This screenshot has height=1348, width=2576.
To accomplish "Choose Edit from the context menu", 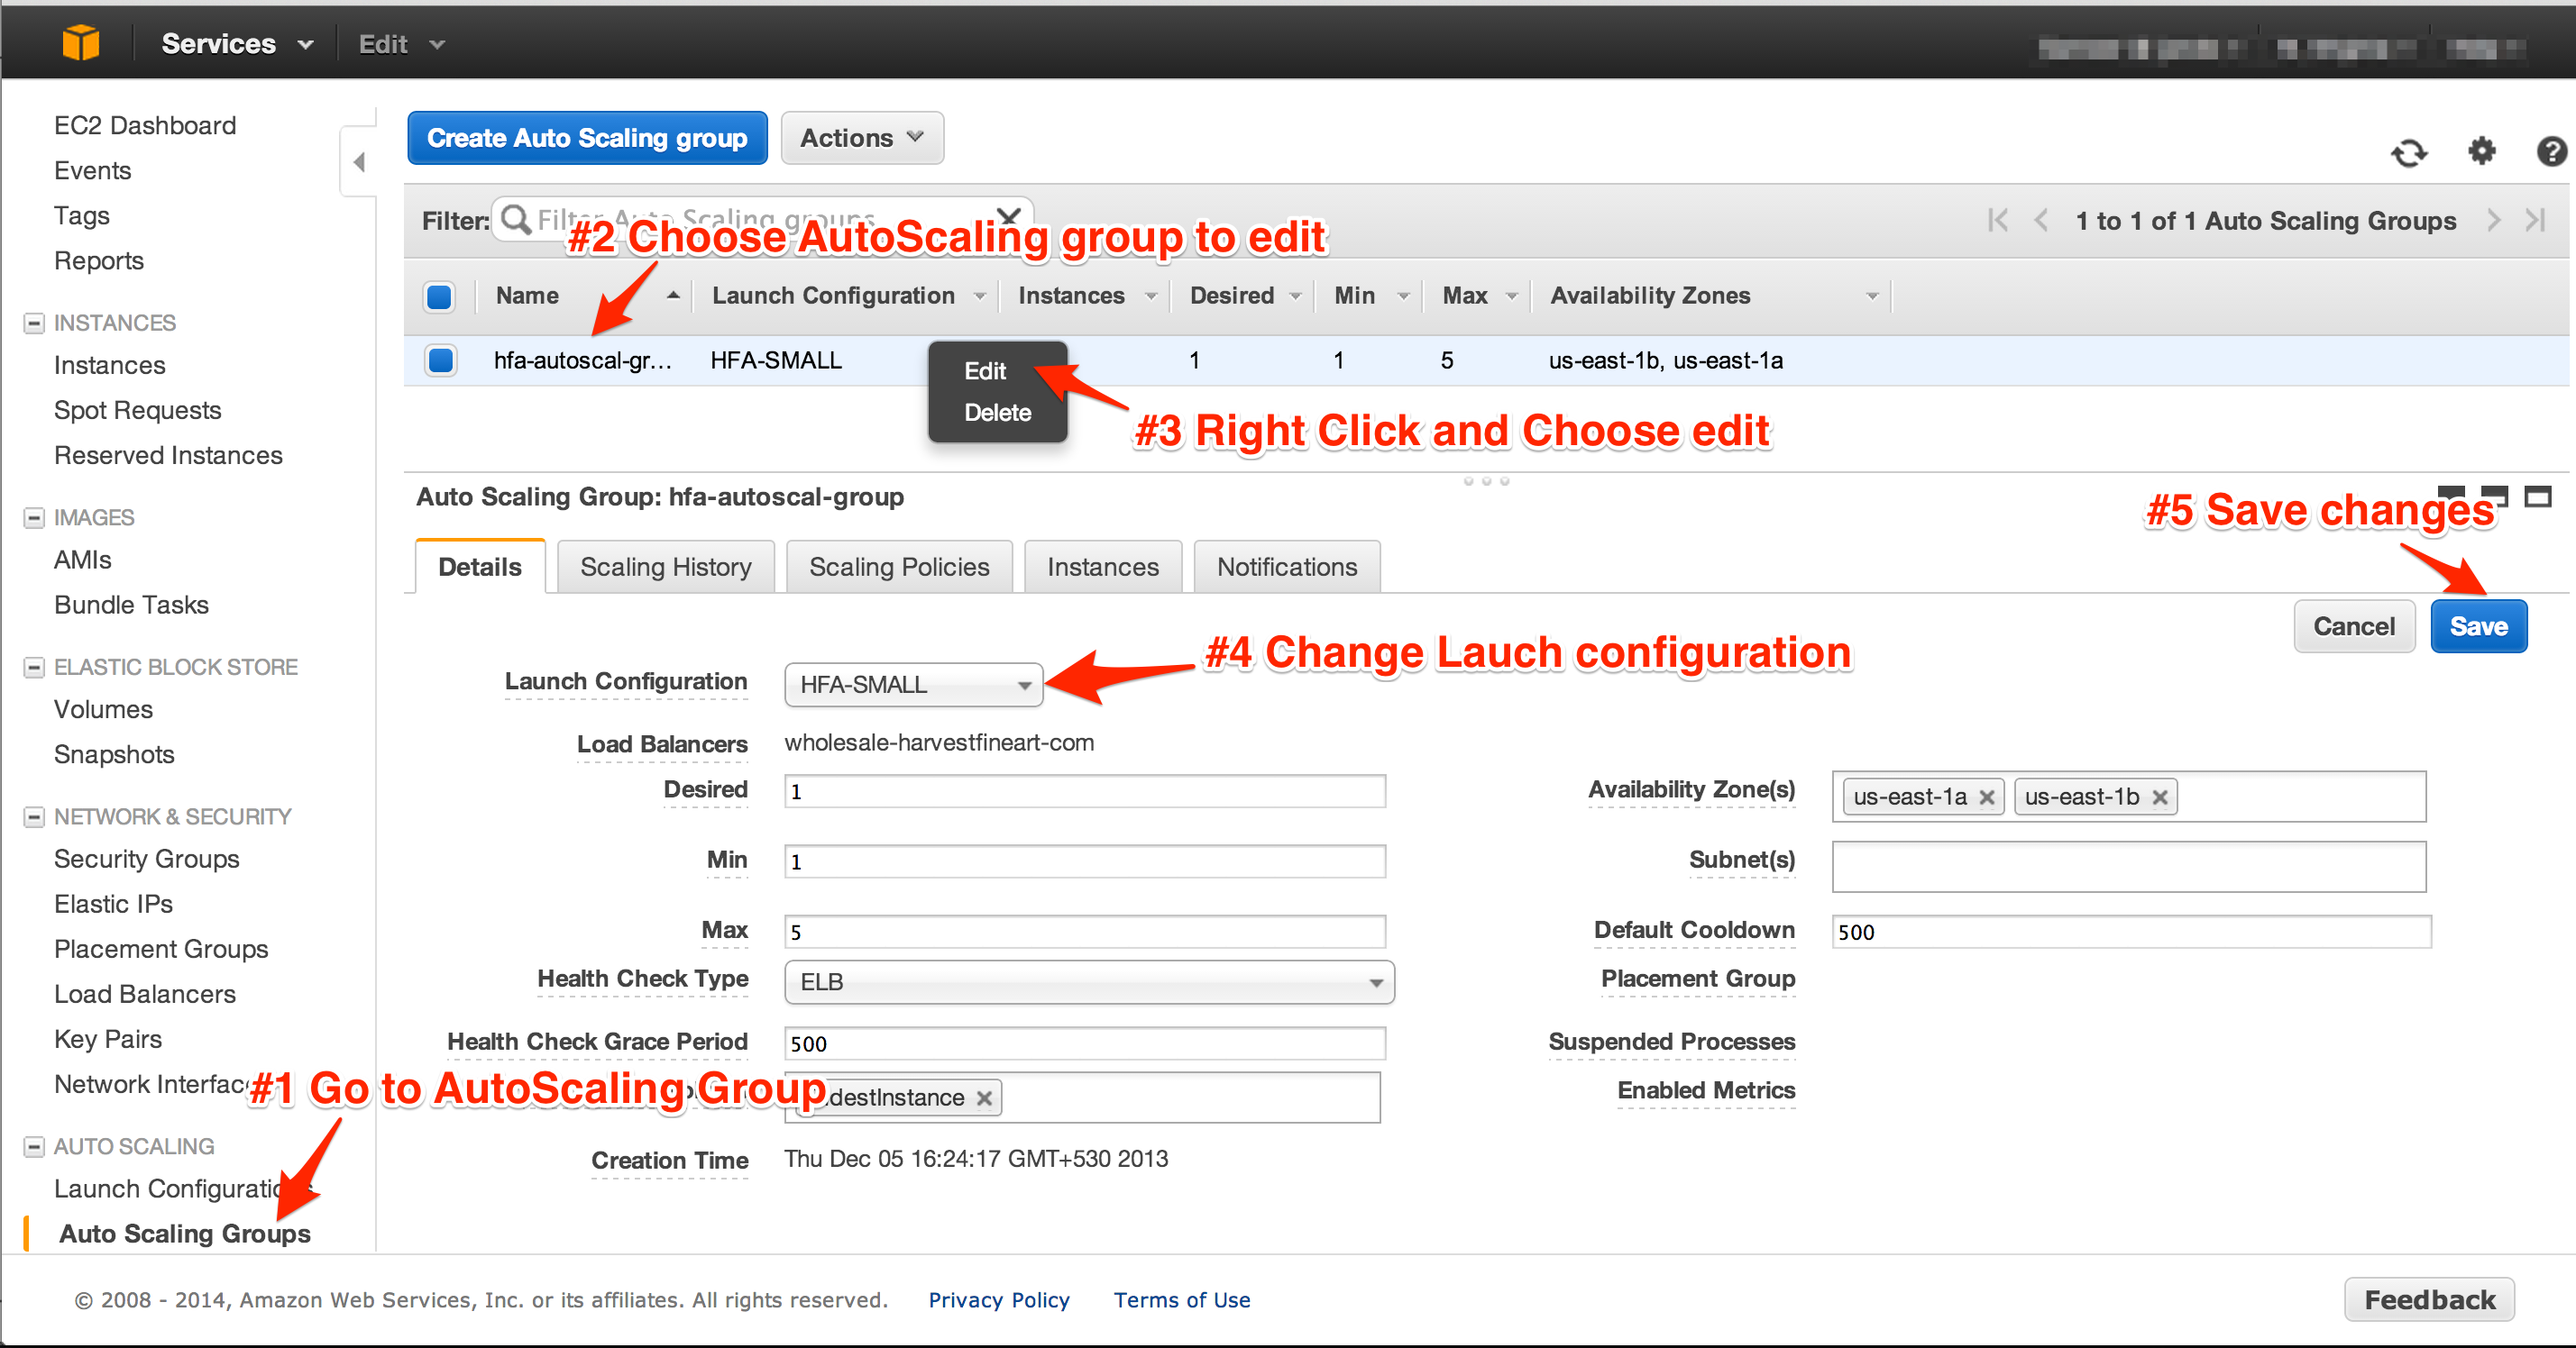I will (985, 370).
